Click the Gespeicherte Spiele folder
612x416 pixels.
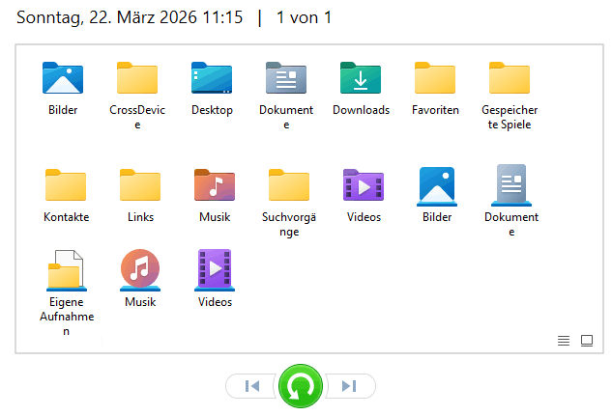[510, 78]
